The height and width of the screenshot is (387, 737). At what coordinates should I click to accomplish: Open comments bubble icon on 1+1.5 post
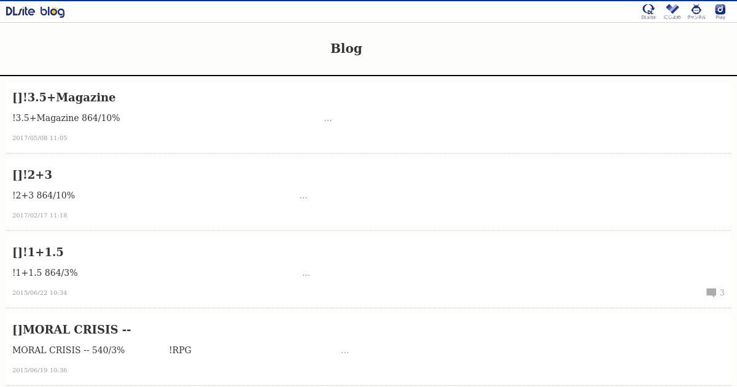(711, 292)
